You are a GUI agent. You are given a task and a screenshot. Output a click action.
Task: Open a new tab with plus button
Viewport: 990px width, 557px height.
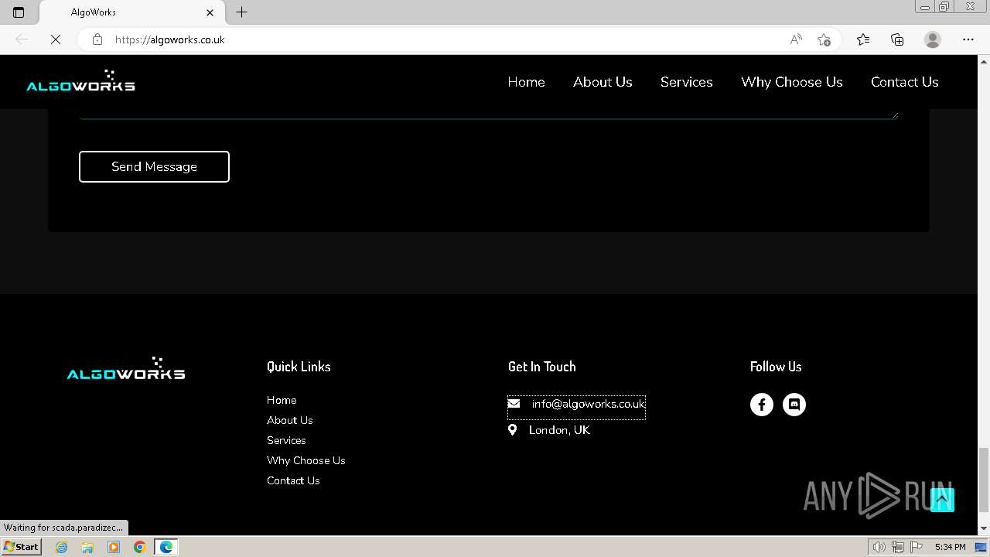pyautogui.click(x=242, y=12)
